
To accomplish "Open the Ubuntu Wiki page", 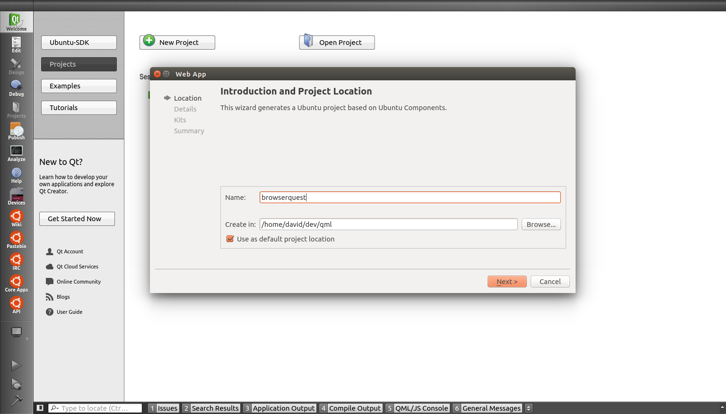I will coord(16,218).
